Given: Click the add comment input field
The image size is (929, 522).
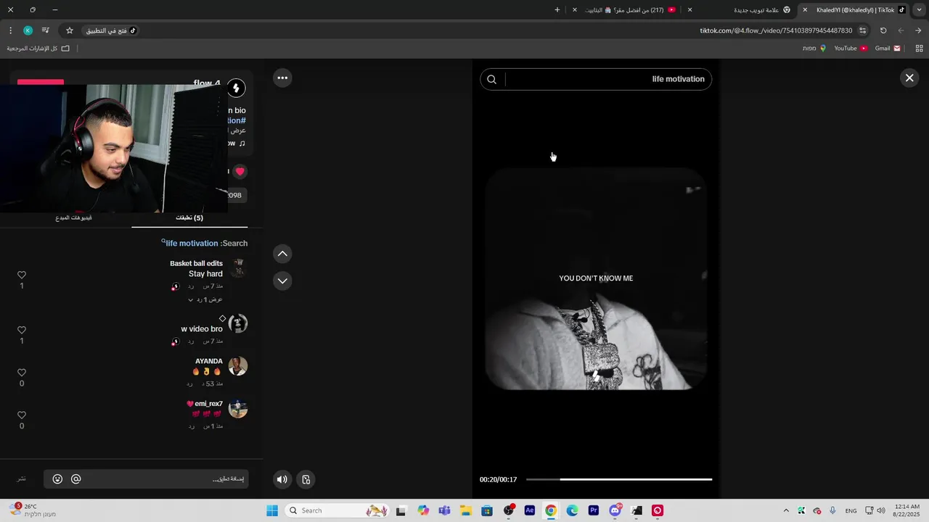Looking at the screenshot, I should pyautogui.click(x=147, y=479).
